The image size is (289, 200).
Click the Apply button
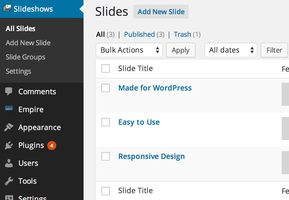180,50
